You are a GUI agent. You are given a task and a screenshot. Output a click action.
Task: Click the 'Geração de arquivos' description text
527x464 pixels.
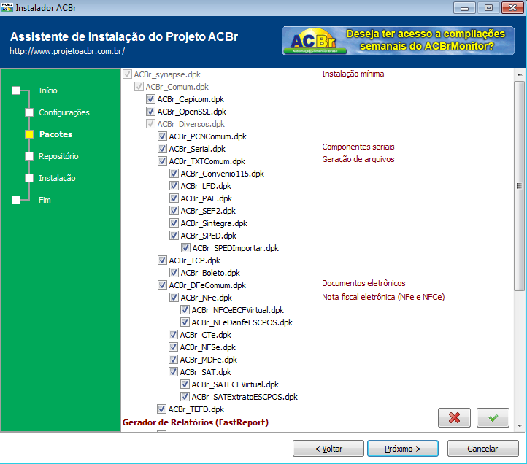(x=358, y=159)
